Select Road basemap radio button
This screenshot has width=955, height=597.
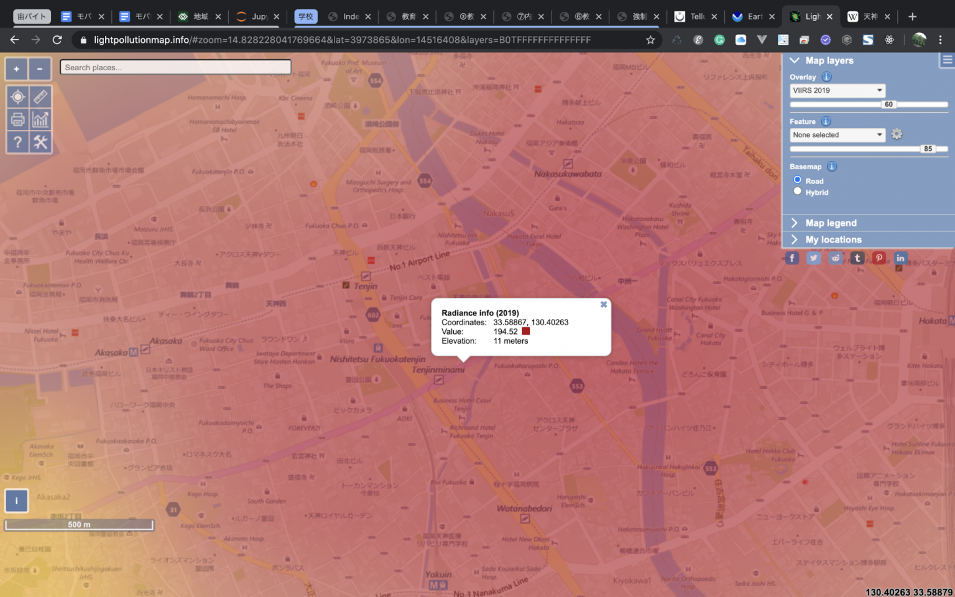pos(797,180)
